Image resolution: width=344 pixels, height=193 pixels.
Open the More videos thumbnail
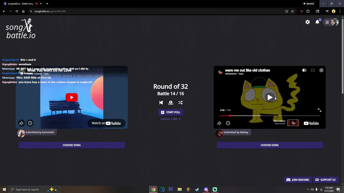tap(293, 123)
